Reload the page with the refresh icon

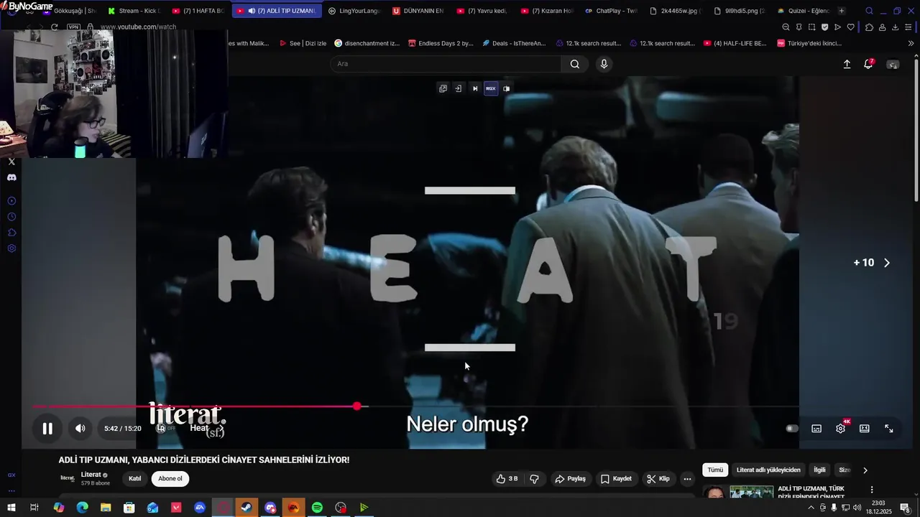point(54,27)
